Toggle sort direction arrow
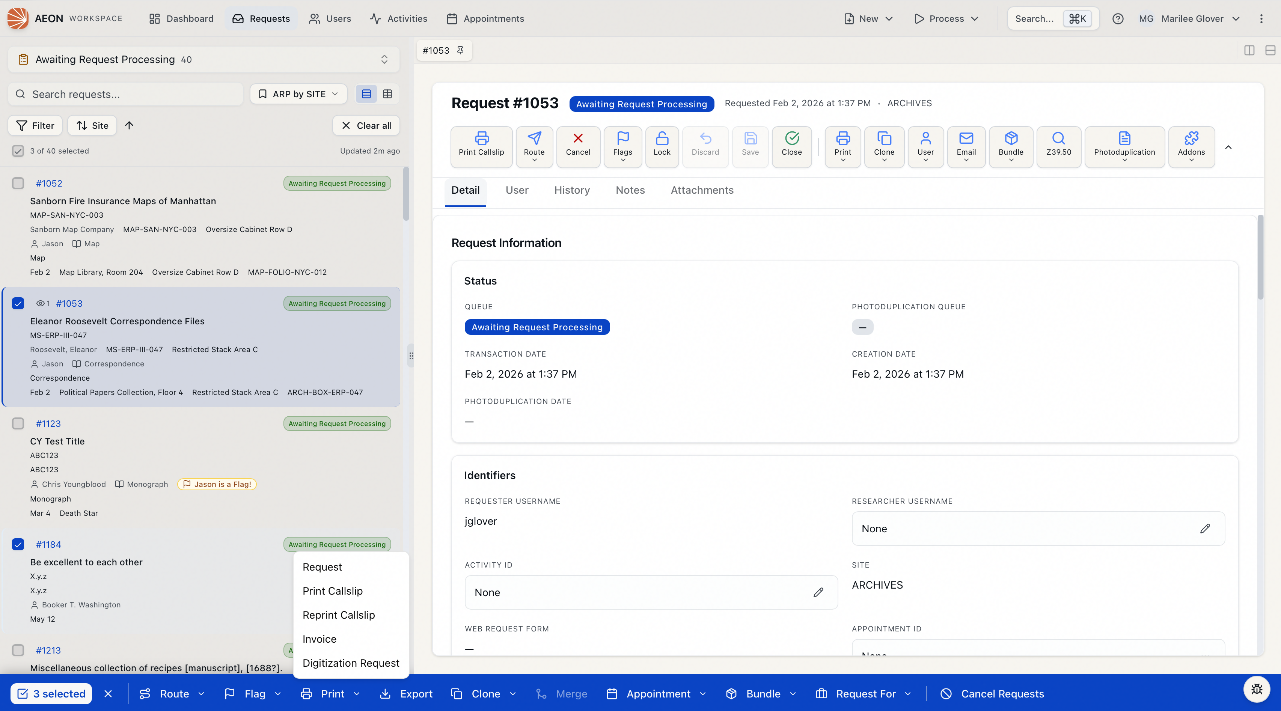Screen dimensions: 1281x711 coord(129,125)
